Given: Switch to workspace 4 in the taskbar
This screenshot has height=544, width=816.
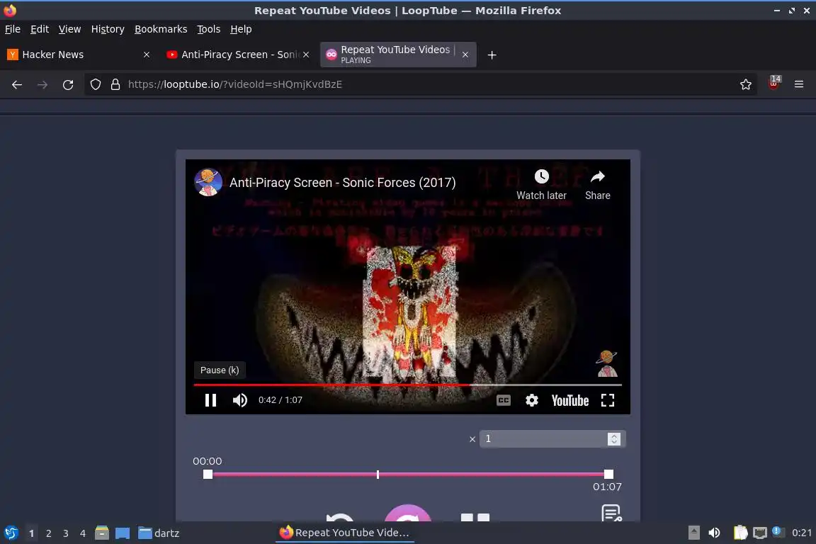Looking at the screenshot, I should pyautogui.click(x=83, y=533).
